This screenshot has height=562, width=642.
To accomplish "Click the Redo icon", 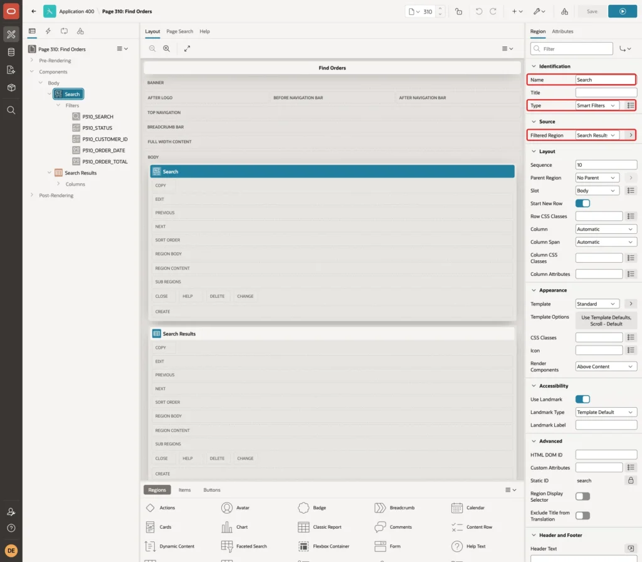I will [493, 11].
